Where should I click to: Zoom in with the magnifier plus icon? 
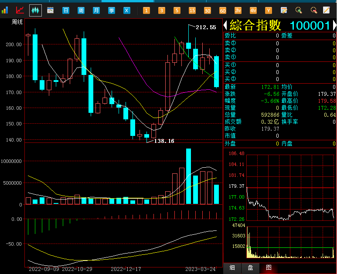click(x=299, y=10)
